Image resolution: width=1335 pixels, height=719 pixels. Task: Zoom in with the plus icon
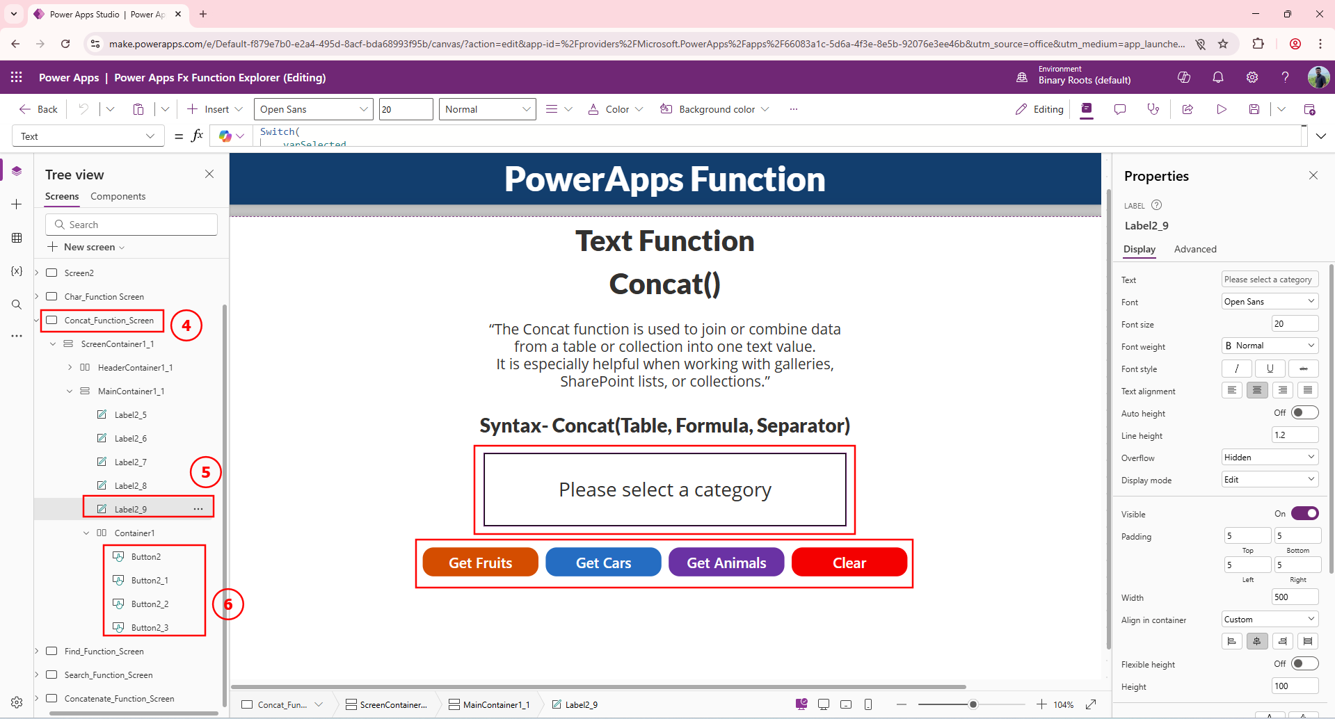(1041, 704)
